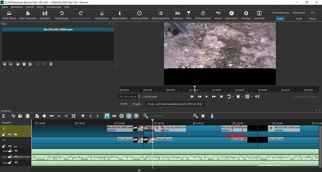This screenshot has height=172, width=322.
Task: Toggle ripple trim and drop
Action: click(122, 116)
